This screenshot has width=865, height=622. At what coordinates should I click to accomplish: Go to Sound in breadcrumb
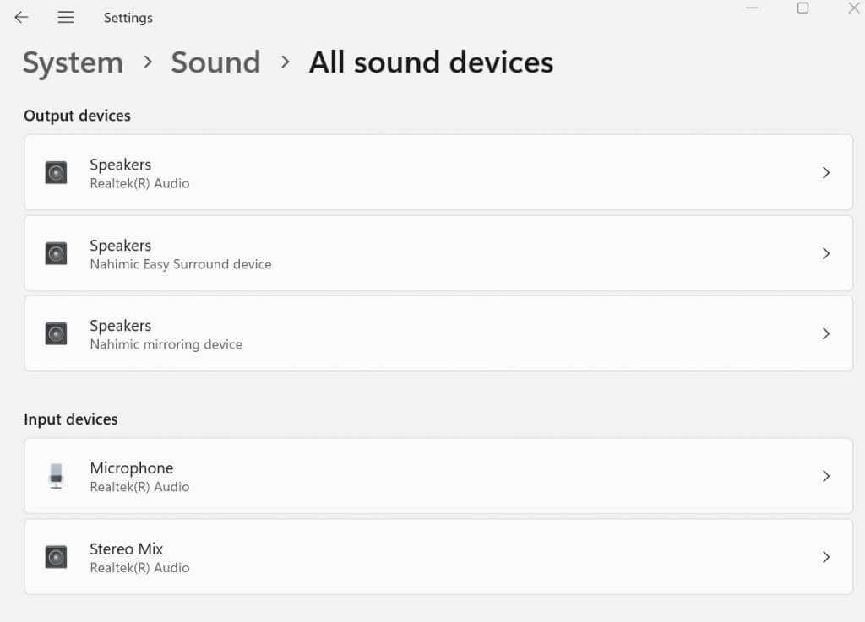(x=215, y=62)
